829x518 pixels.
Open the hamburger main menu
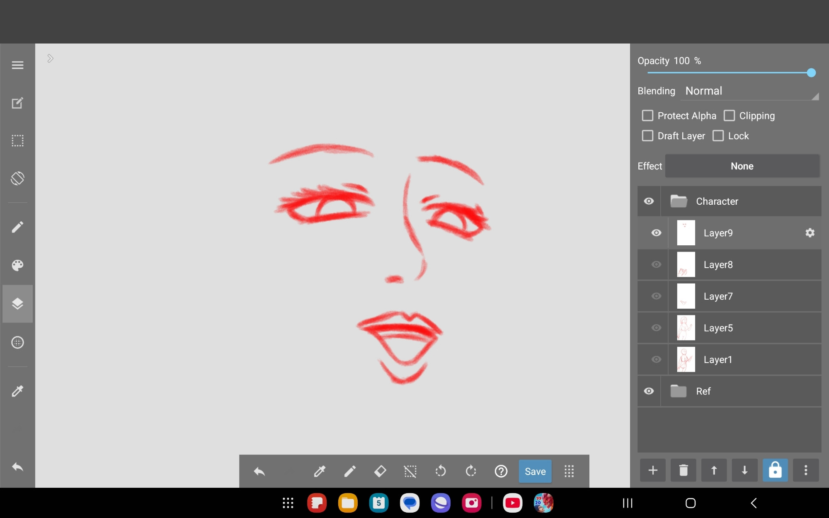point(17,65)
